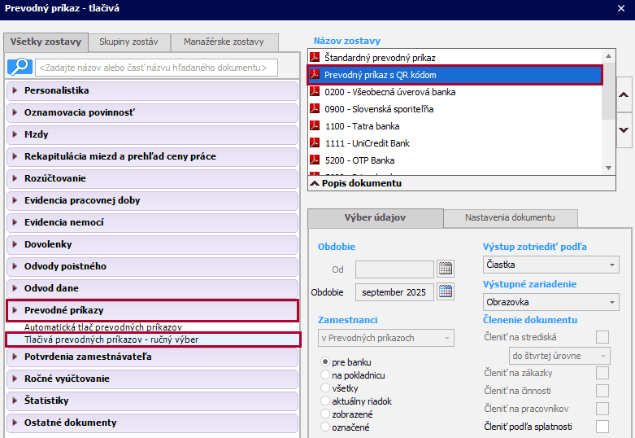Click the magnifier search icon

click(x=20, y=67)
